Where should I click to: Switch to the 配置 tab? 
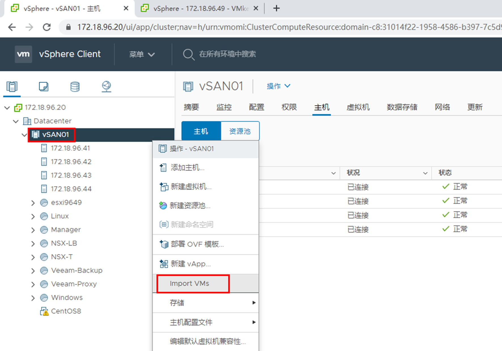point(257,107)
